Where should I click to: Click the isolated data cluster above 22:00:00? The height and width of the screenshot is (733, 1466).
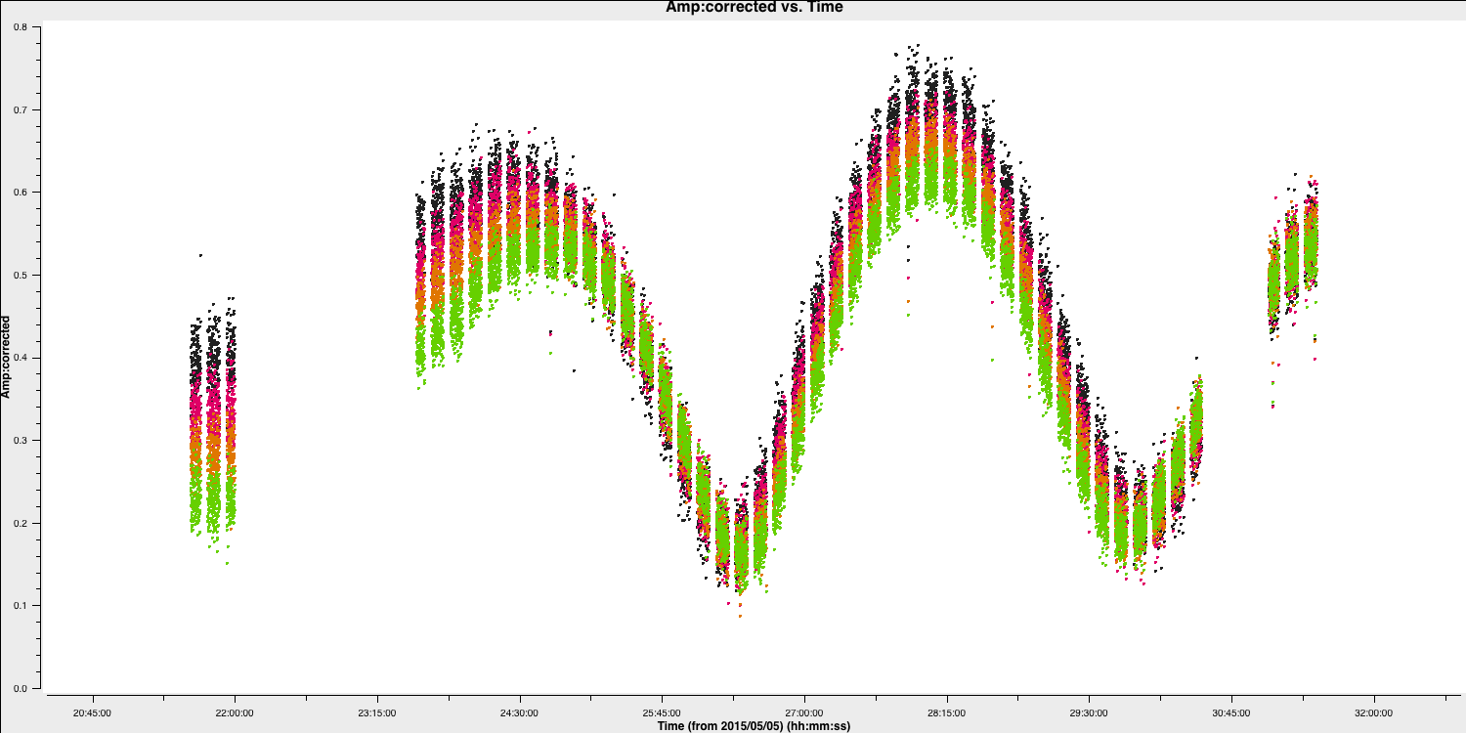pos(213,420)
